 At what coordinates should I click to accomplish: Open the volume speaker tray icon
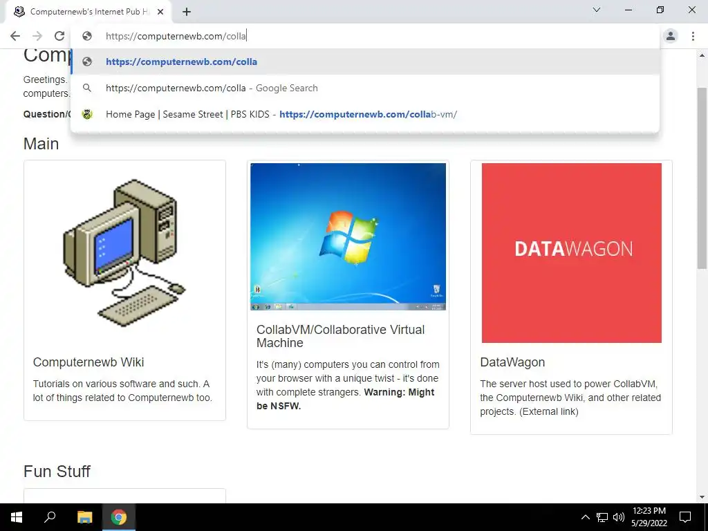[619, 517]
